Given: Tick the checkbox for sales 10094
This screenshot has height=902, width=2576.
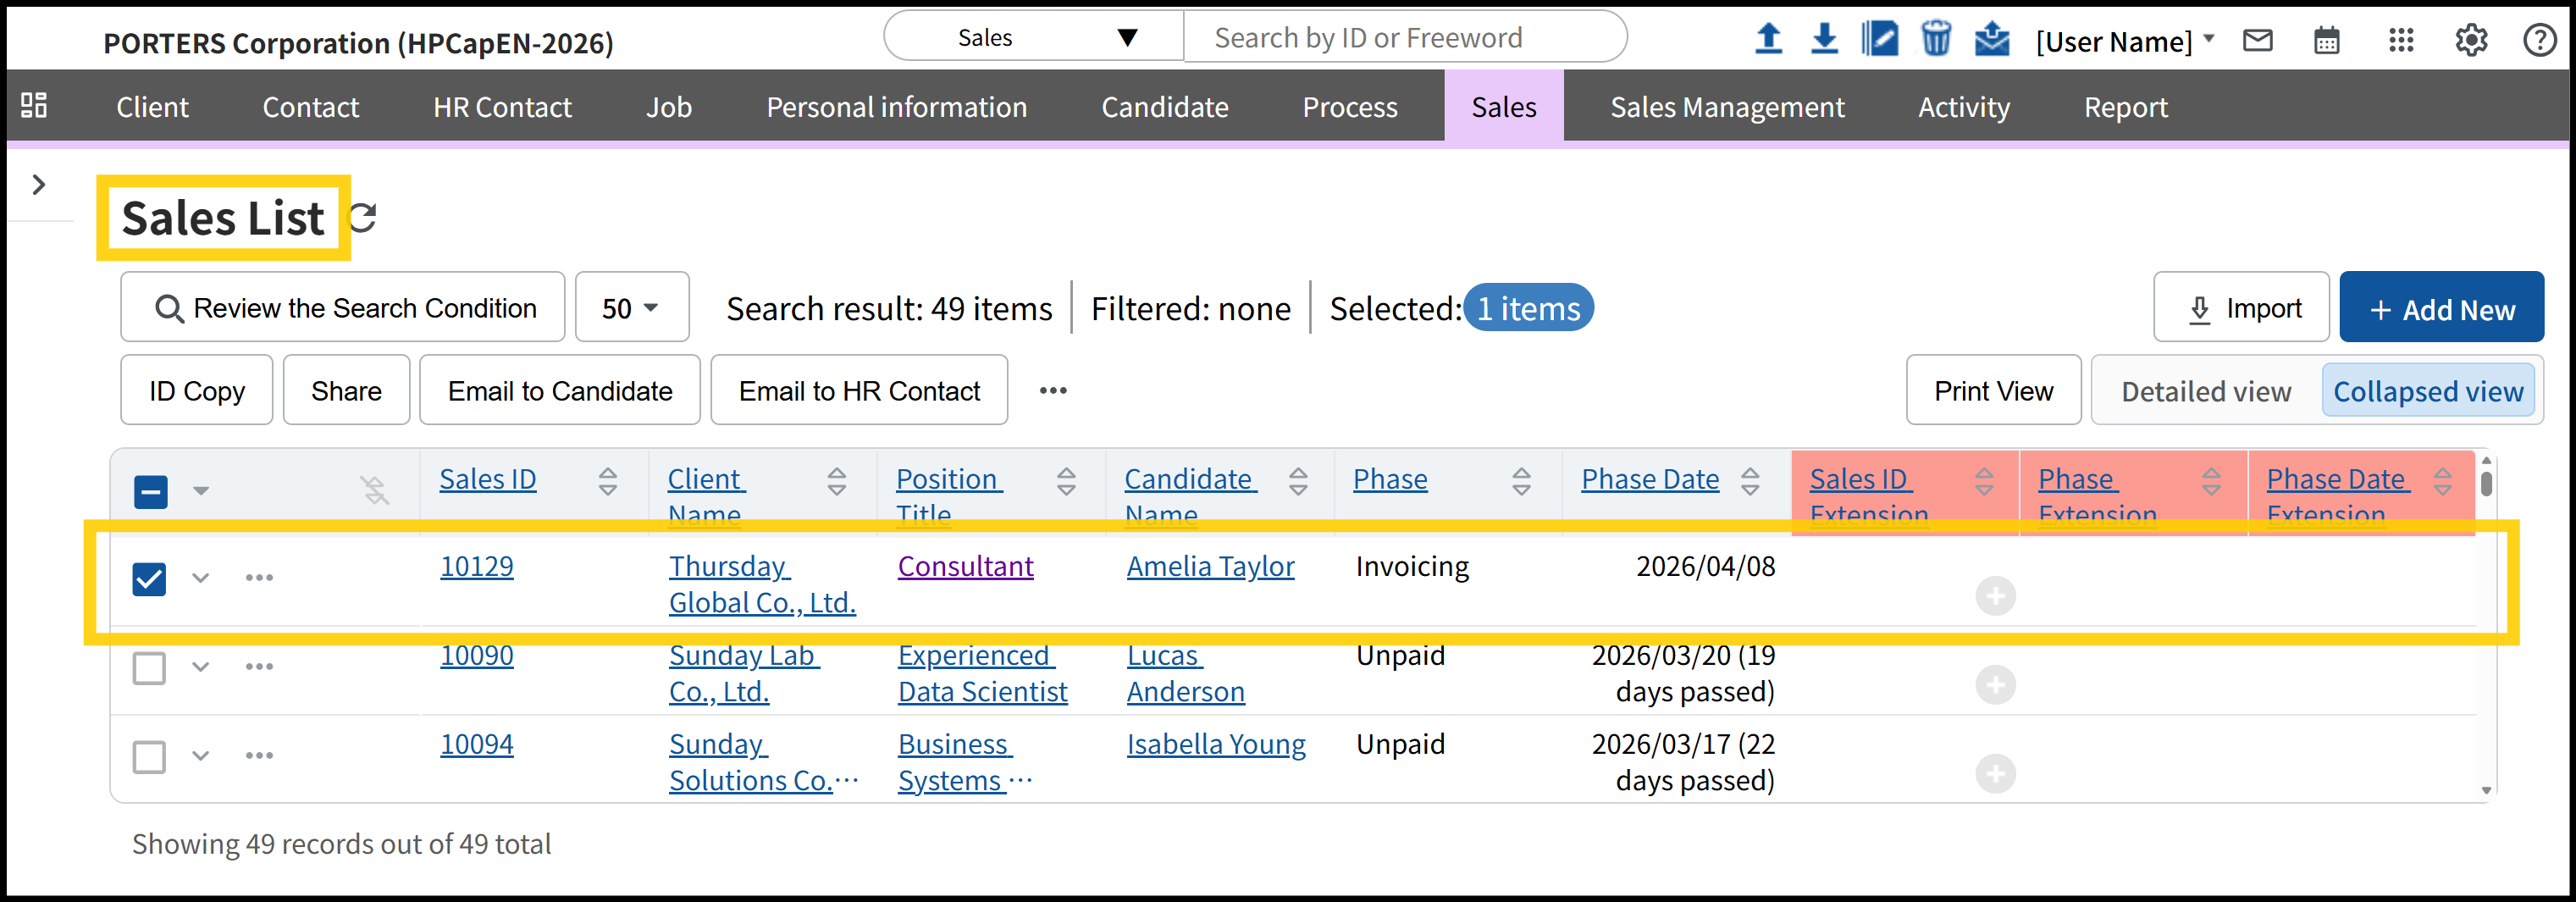Looking at the screenshot, I should click(x=150, y=757).
